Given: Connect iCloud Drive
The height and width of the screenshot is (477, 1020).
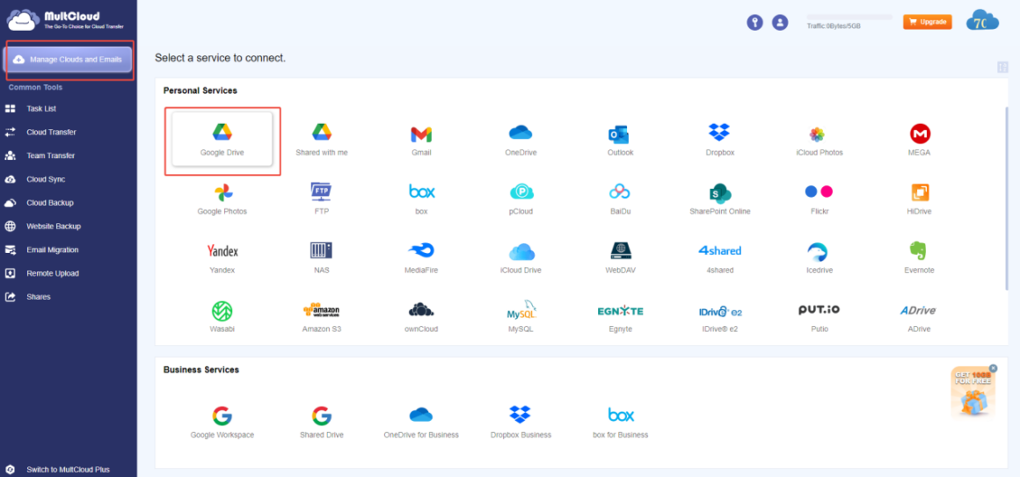Looking at the screenshot, I should [x=521, y=258].
